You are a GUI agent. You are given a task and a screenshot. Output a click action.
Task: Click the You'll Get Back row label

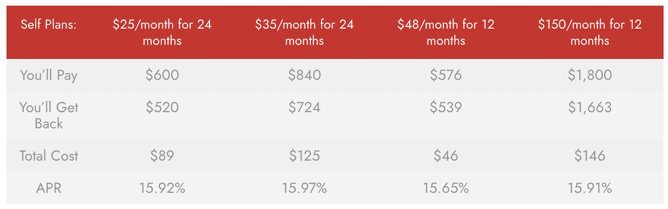point(49,116)
